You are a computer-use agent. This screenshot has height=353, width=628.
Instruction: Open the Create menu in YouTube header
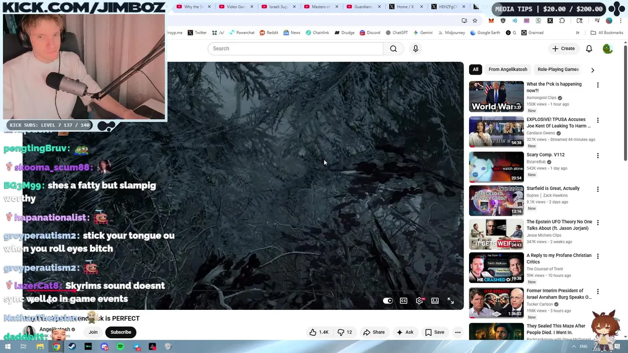[563, 49]
